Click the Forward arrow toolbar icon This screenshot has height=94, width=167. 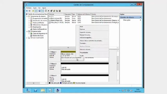coord(29,11)
